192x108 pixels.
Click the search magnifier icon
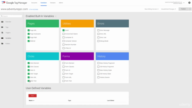[x=2, y=16]
